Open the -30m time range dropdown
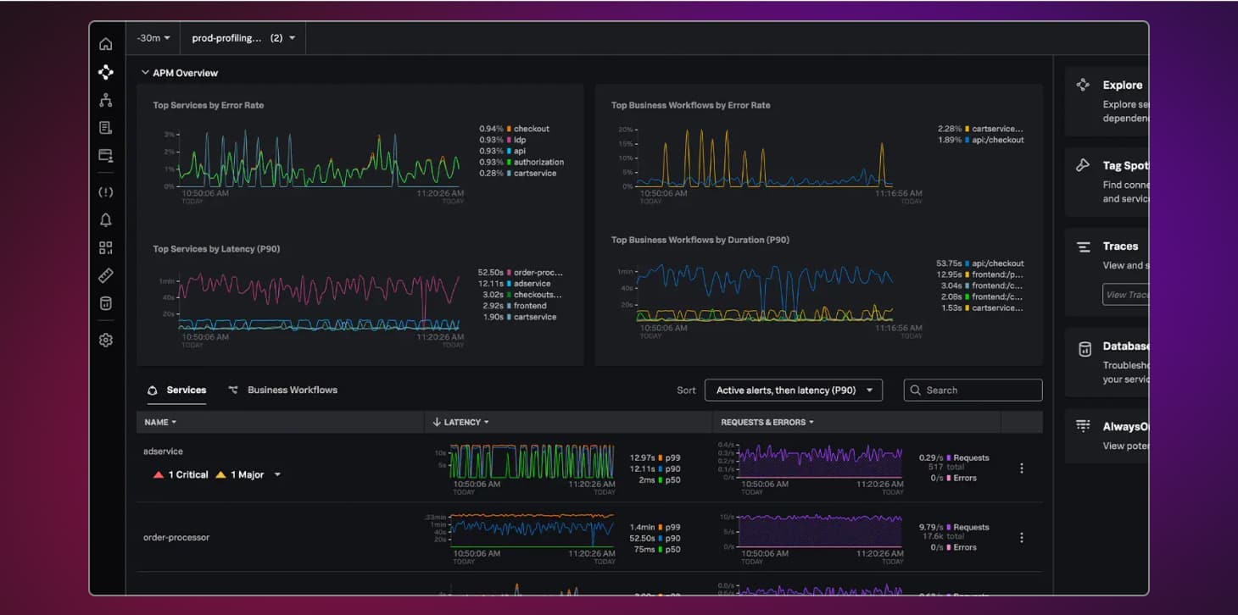This screenshot has width=1238, height=615. [x=154, y=38]
